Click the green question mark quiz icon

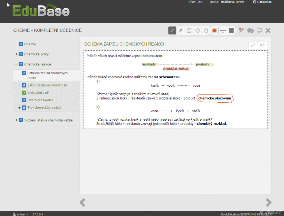(x=24, y=93)
